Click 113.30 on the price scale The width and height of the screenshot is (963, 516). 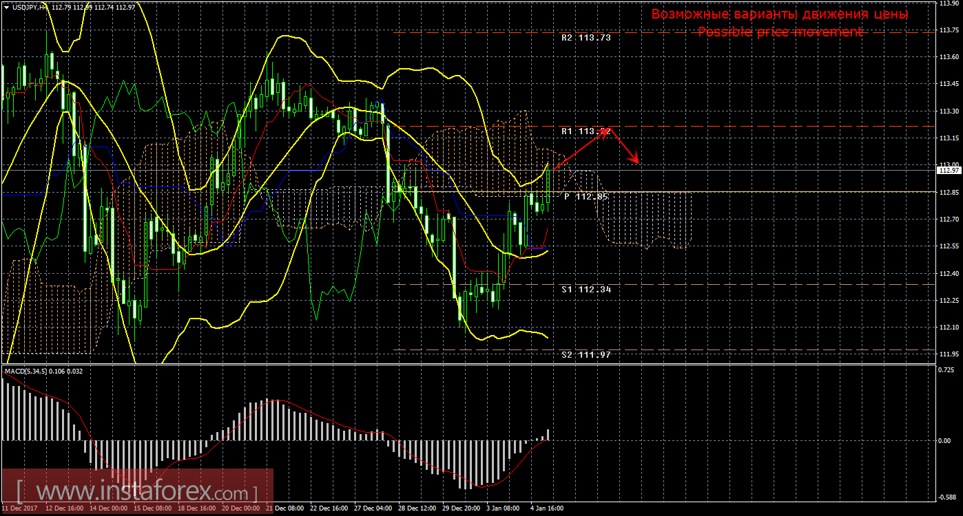(x=949, y=111)
